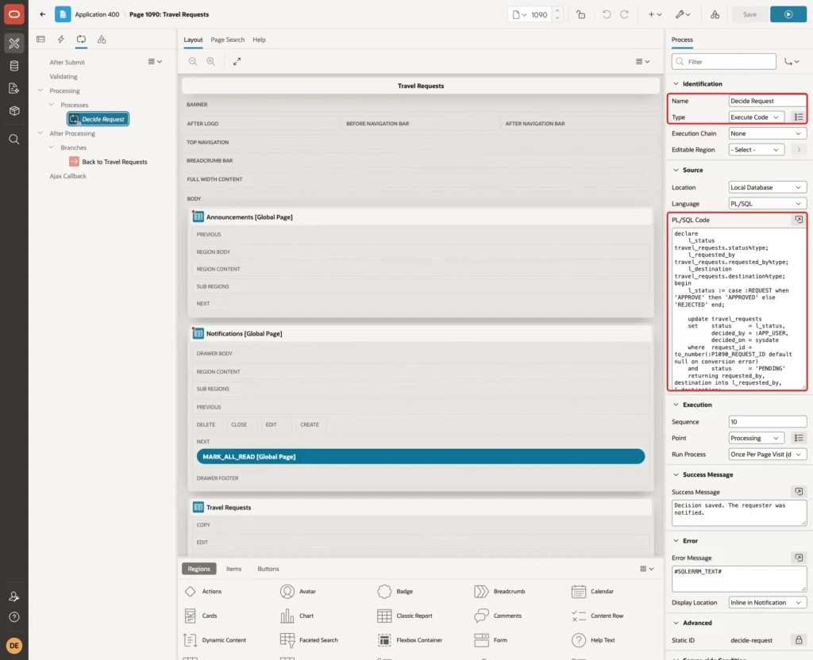Viewport: 813px width, 660px height.
Task: Click the Save button
Action: coord(749,14)
